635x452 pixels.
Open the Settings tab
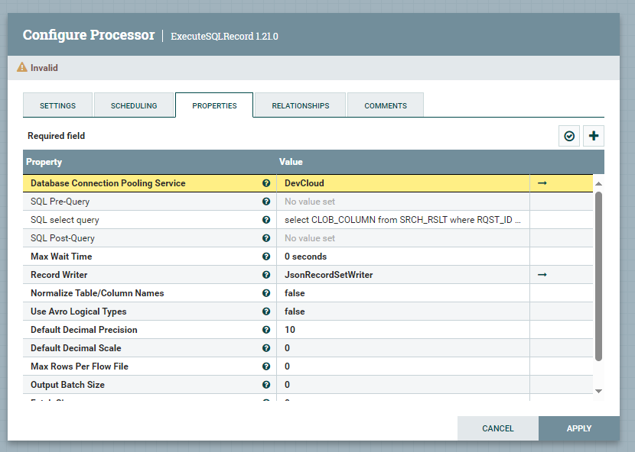(x=57, y=105)
